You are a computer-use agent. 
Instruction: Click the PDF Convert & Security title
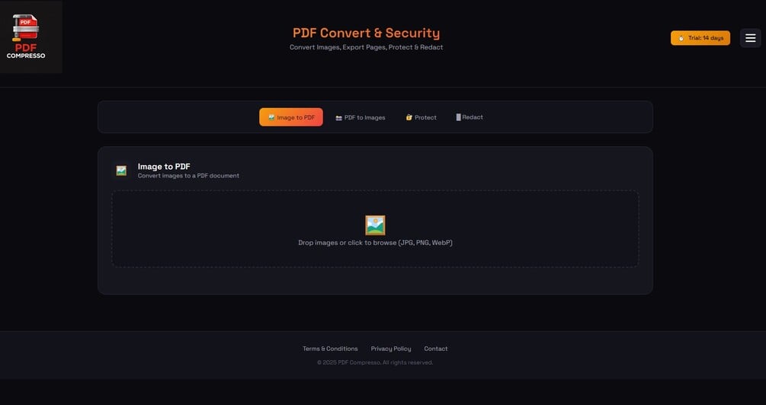coord(366,33)
